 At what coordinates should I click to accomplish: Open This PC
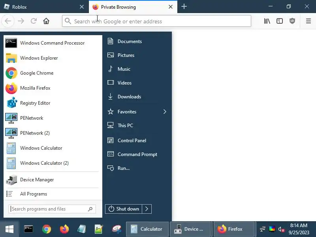(x=137, y=126)
